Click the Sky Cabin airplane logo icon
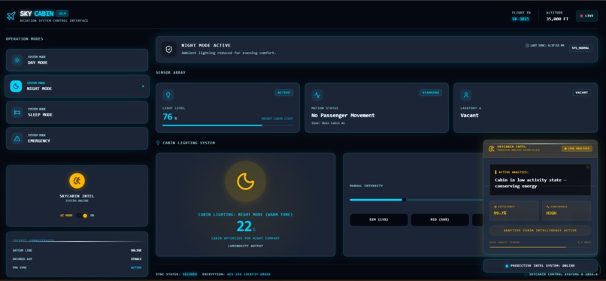Image resolution: width=606 pixels, height=281 pixels. point(11,16)
